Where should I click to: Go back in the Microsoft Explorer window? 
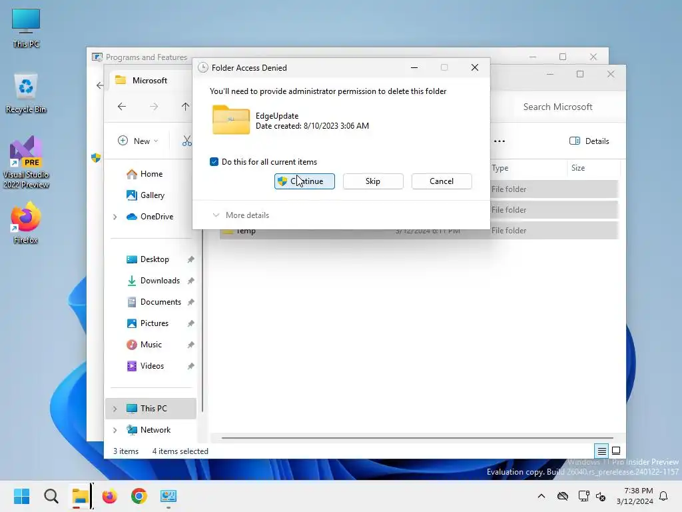coord(122,107)
